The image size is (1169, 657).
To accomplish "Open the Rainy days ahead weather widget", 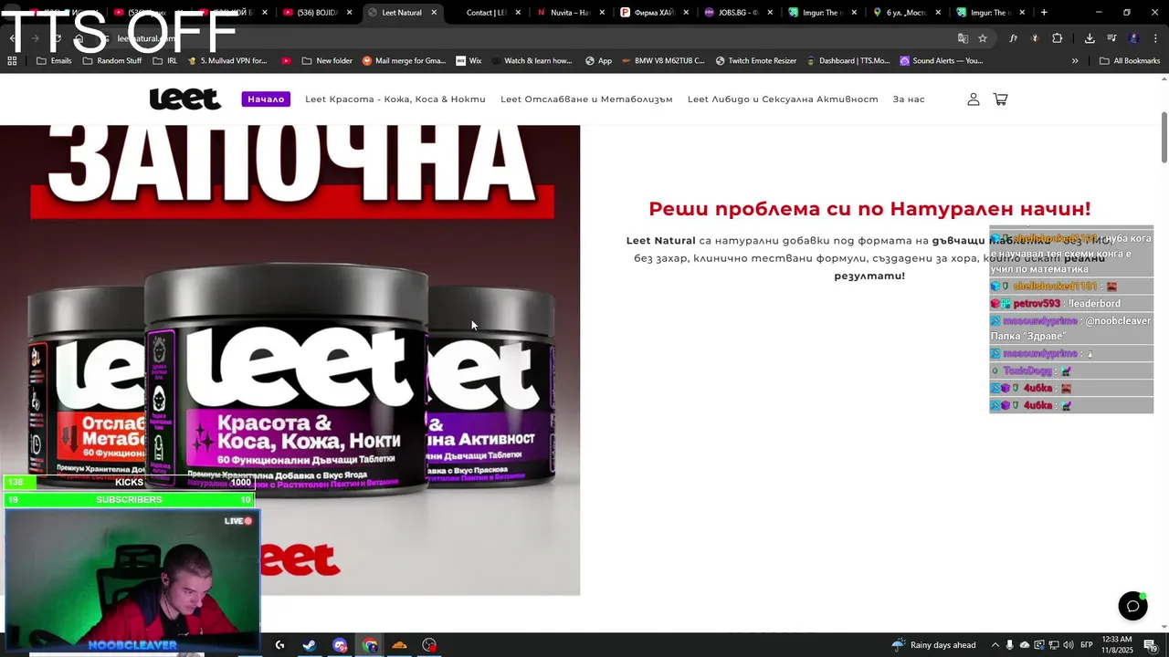I will pos(934,645).
